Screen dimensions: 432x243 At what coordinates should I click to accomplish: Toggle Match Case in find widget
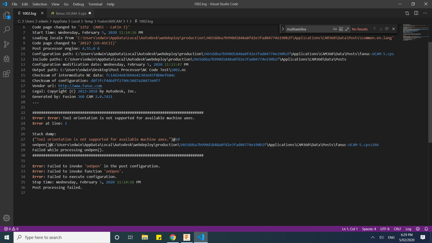pos(335,29)
